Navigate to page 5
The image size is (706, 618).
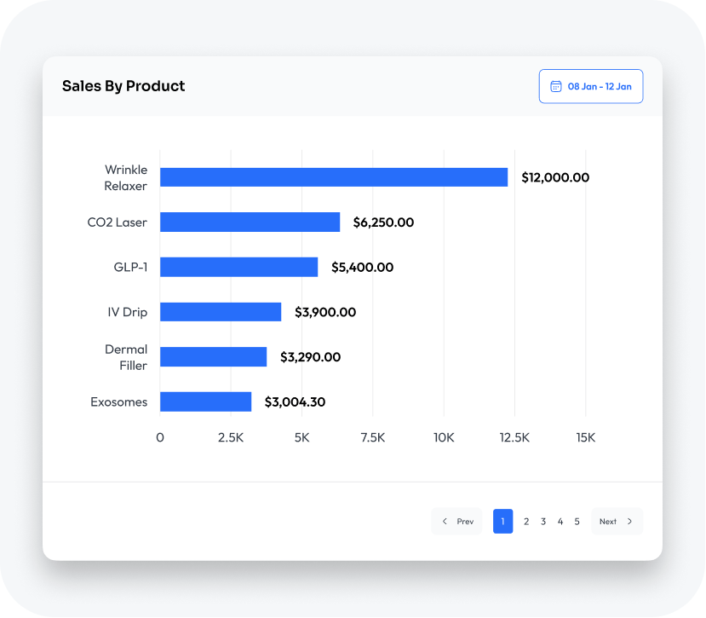point(577,521)
